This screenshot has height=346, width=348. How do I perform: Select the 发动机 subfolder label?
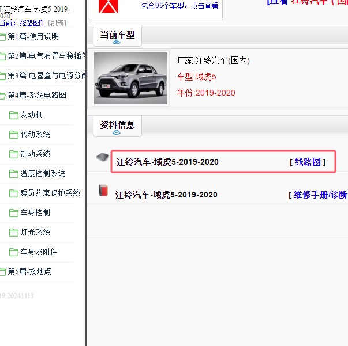[x=31, y=115]
